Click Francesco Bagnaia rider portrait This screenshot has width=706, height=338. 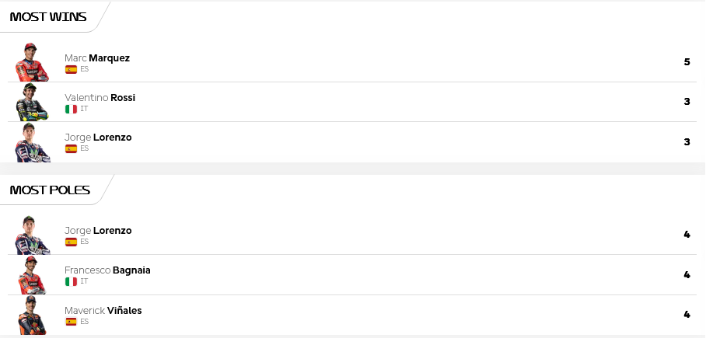(32, 275)
